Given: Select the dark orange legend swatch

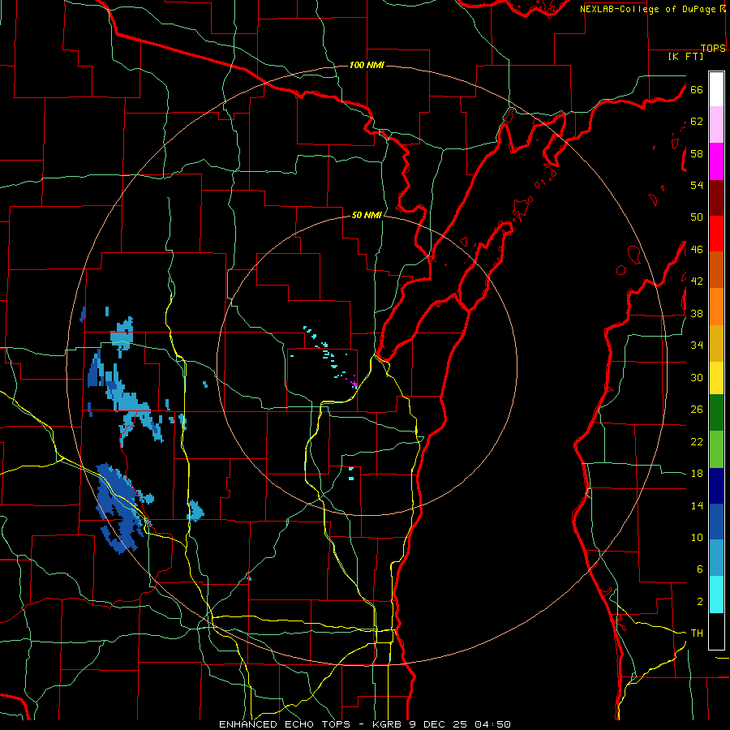Looking at the screenshot, I should pyautogui.click(x=716, y=269).
